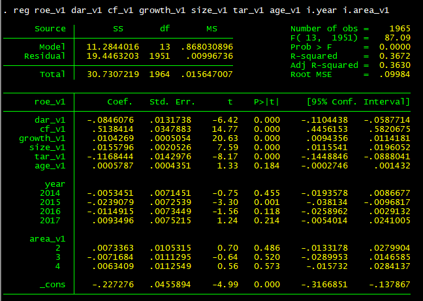This screenshot has height=301, width=423.
Task: Click age_v1 p-value 0.184
Action: 266,166
